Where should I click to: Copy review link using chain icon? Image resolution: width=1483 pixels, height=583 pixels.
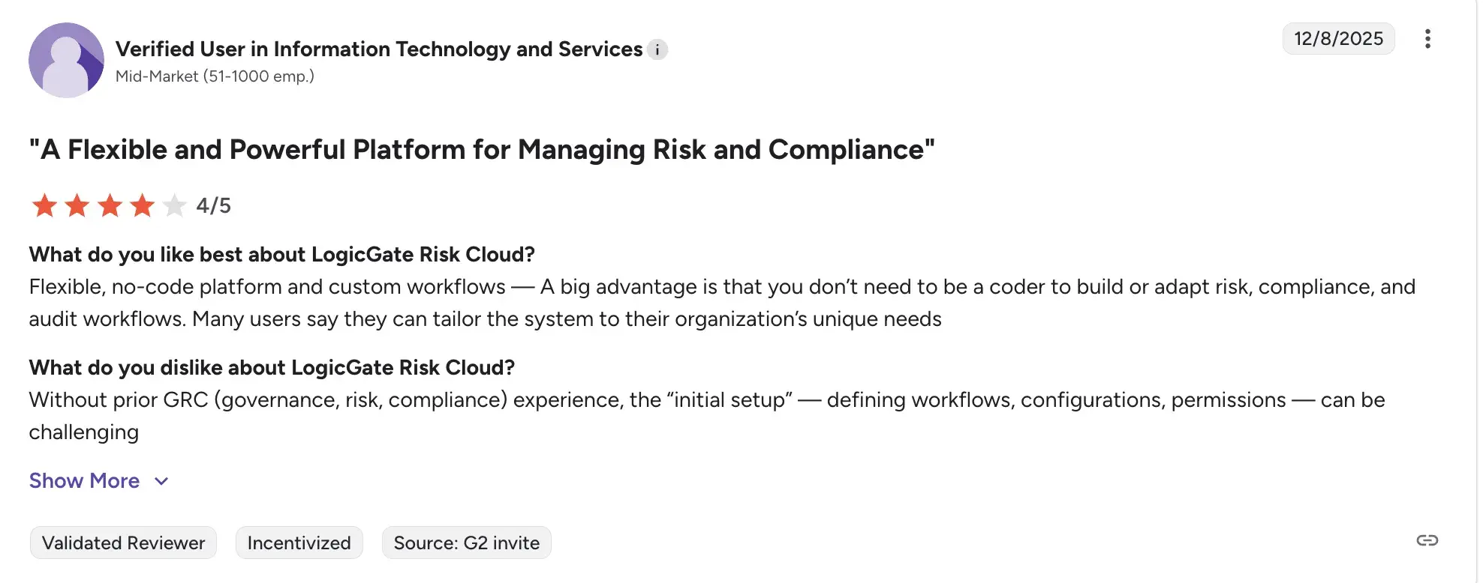(x=1427, y=540)
